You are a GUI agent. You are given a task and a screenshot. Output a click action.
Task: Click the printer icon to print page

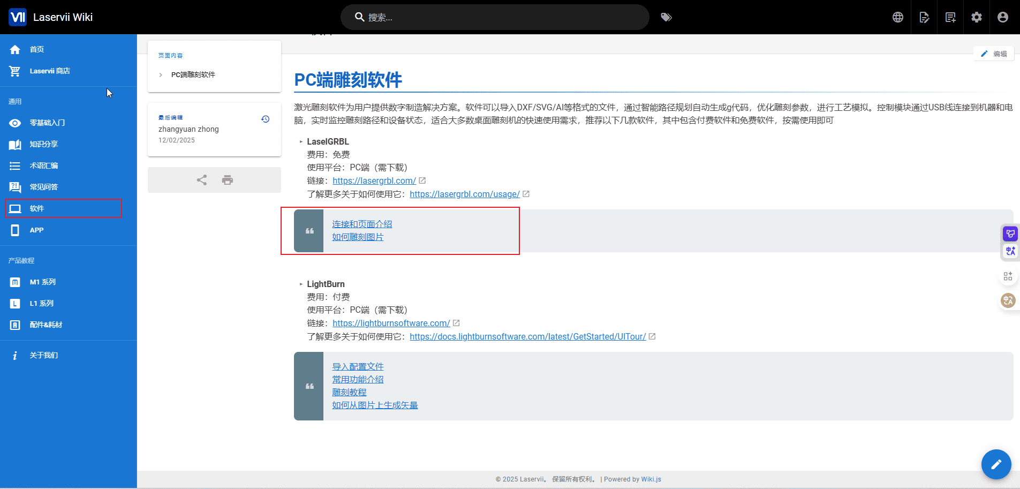[x=228, y=180]
